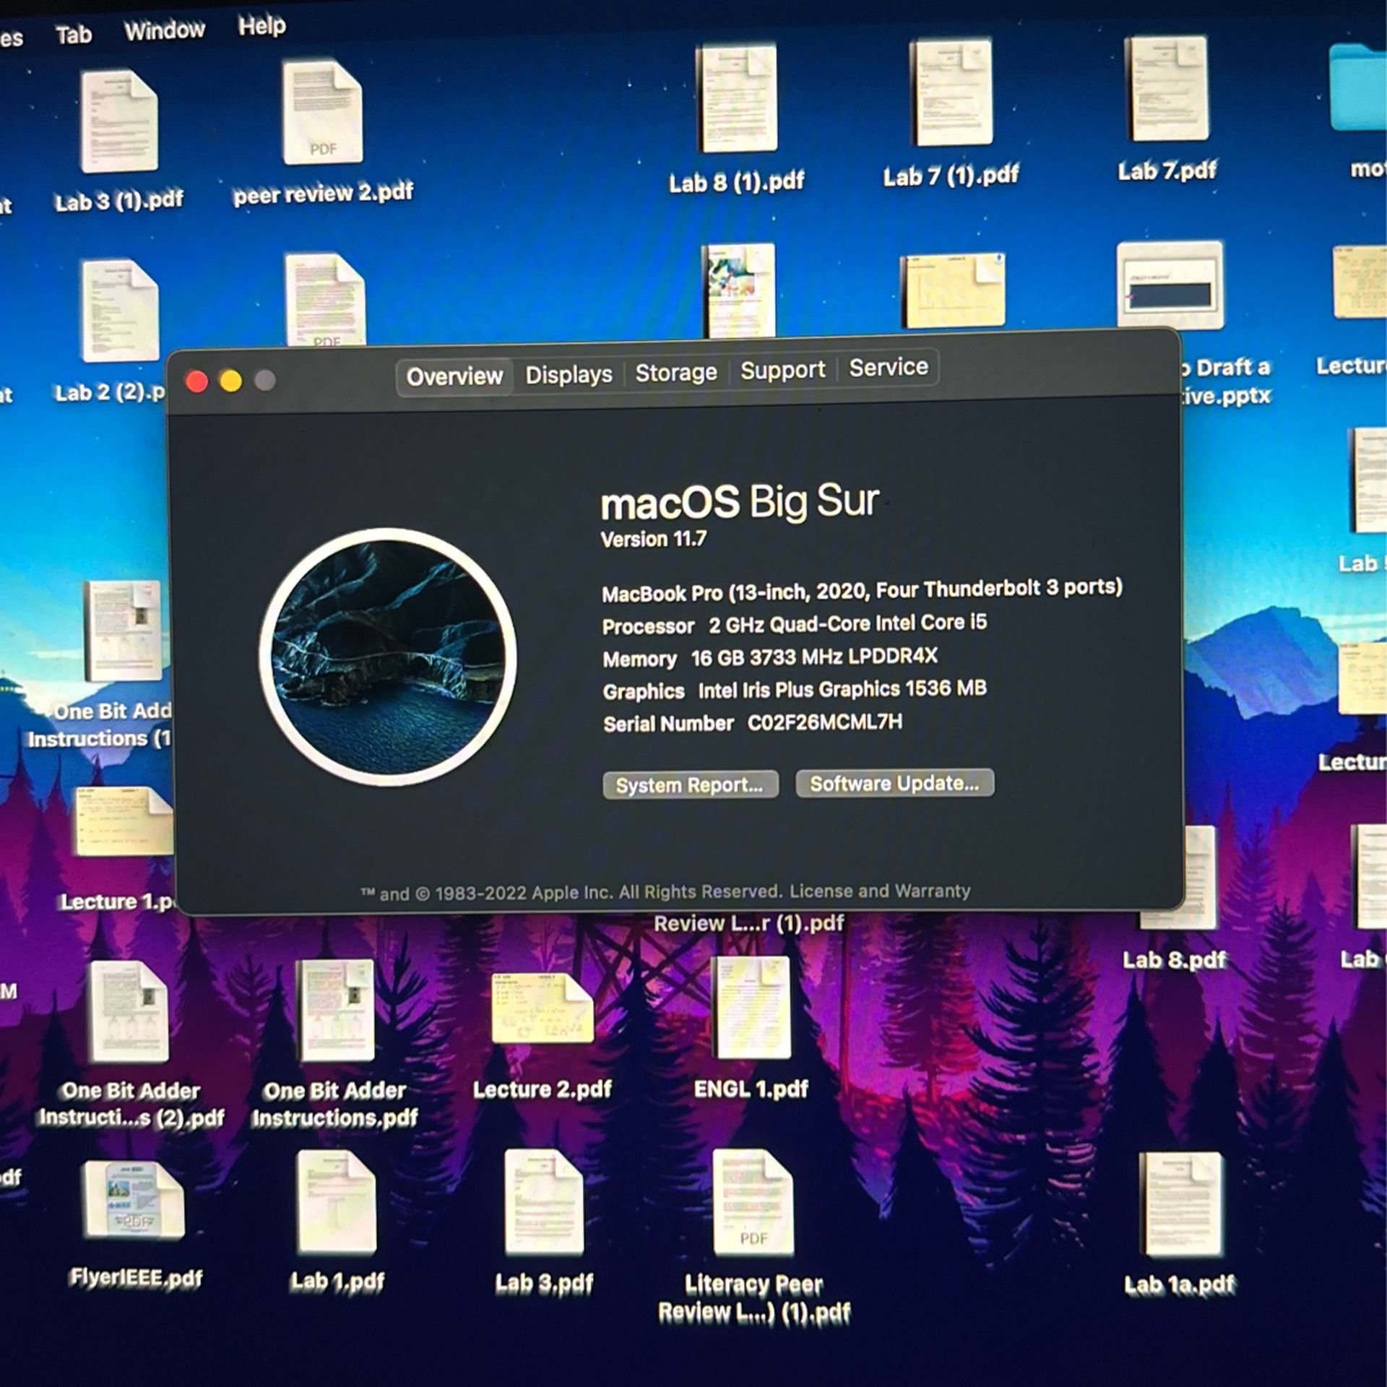Click the One Bit Adder Instructions (1) icon
1387x1387 pixels.
point(124,631)
